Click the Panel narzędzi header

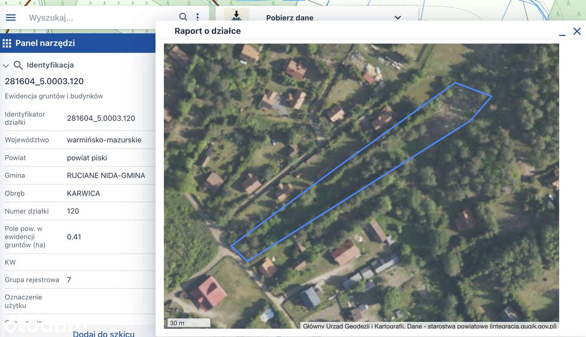pyautogui.click(x=78, y=43)
